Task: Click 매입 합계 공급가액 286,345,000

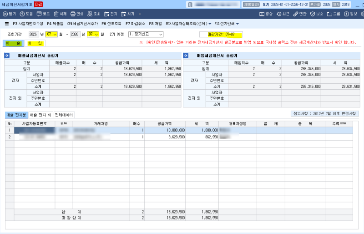Action: coord(301,69)
